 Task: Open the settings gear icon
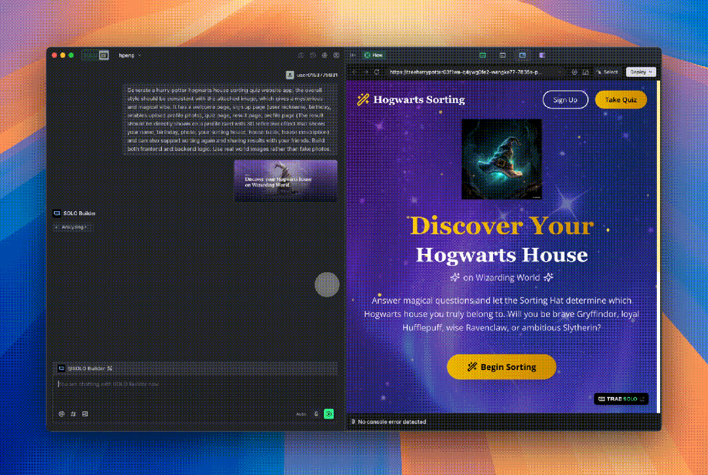[324, 55]
